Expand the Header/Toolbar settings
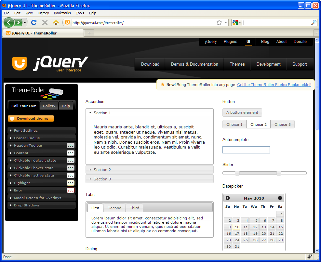Image resolution: width=321 pixels, height=262 pixels. [x=42, y=146]
